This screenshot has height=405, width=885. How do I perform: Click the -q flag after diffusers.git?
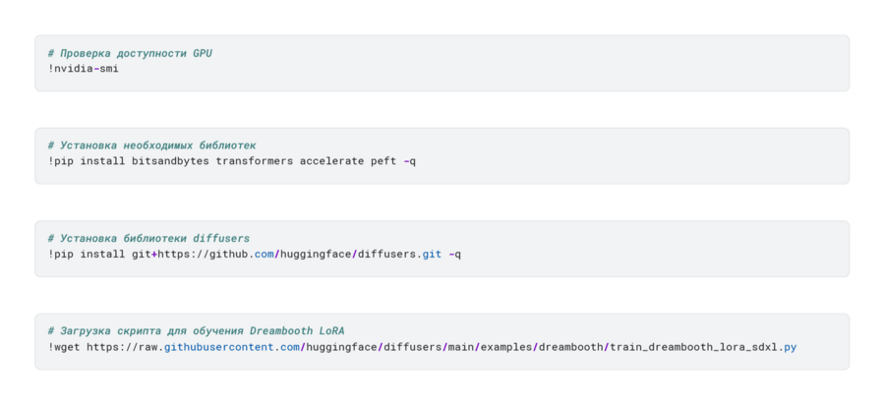click(454, 254)
